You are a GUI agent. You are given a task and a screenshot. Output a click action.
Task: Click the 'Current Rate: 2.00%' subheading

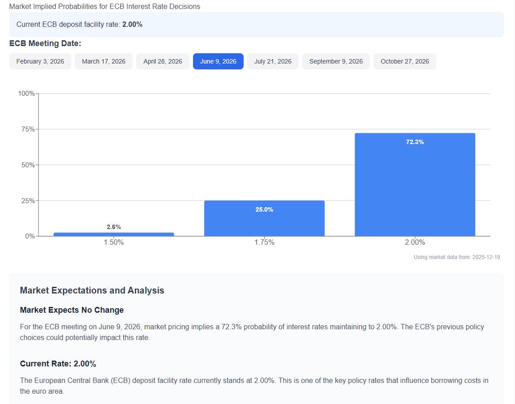[x=58, y=364]
